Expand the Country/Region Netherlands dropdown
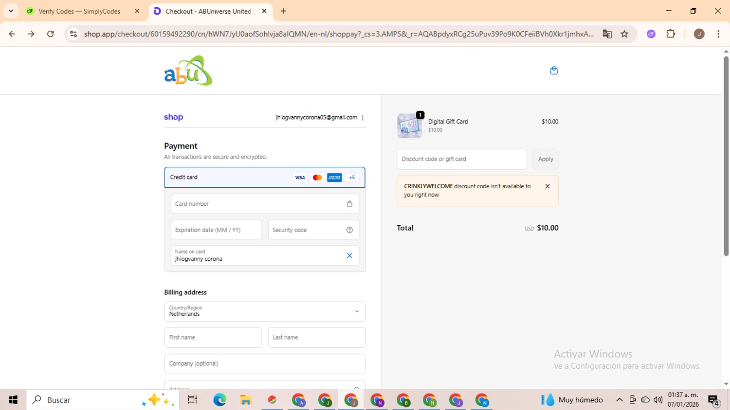This screenshot has height=410, width=730. point(265,311)
